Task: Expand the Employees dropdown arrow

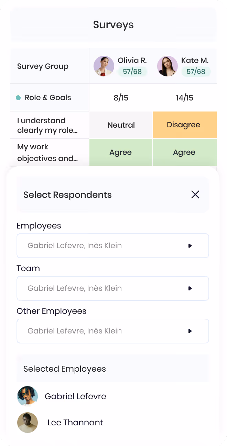Action: tap(190, 246)
